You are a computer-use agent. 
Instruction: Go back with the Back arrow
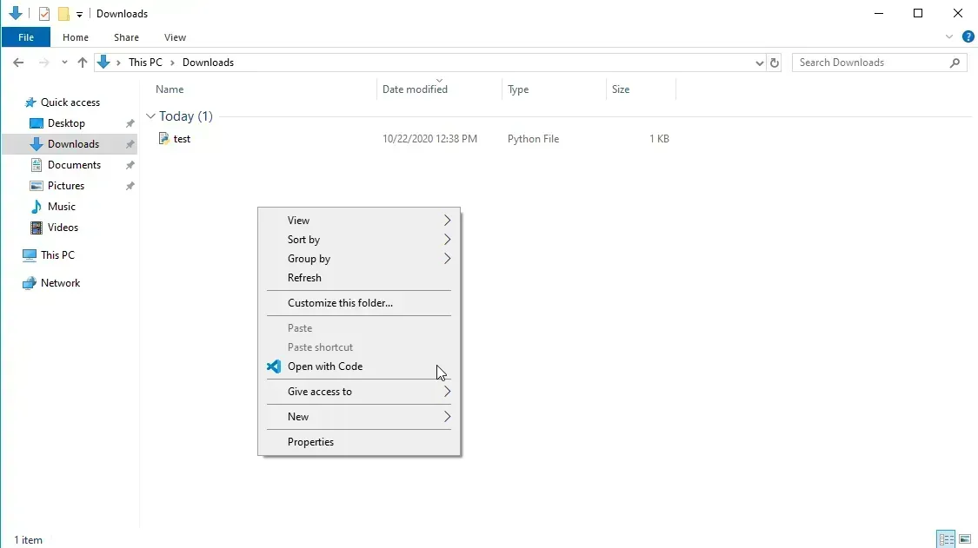18,63
